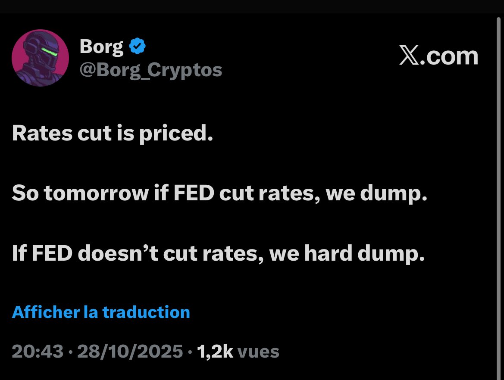The image size is (504, 380).
Task: Click the "1,2k" view count number
Action: pyautogui.click(x=215, y=352)
